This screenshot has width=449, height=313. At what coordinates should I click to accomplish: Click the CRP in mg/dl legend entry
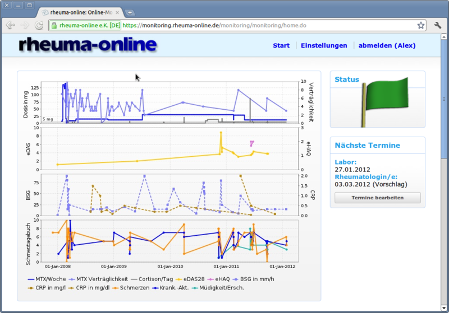pyautogui.click(x=89, y=288)
